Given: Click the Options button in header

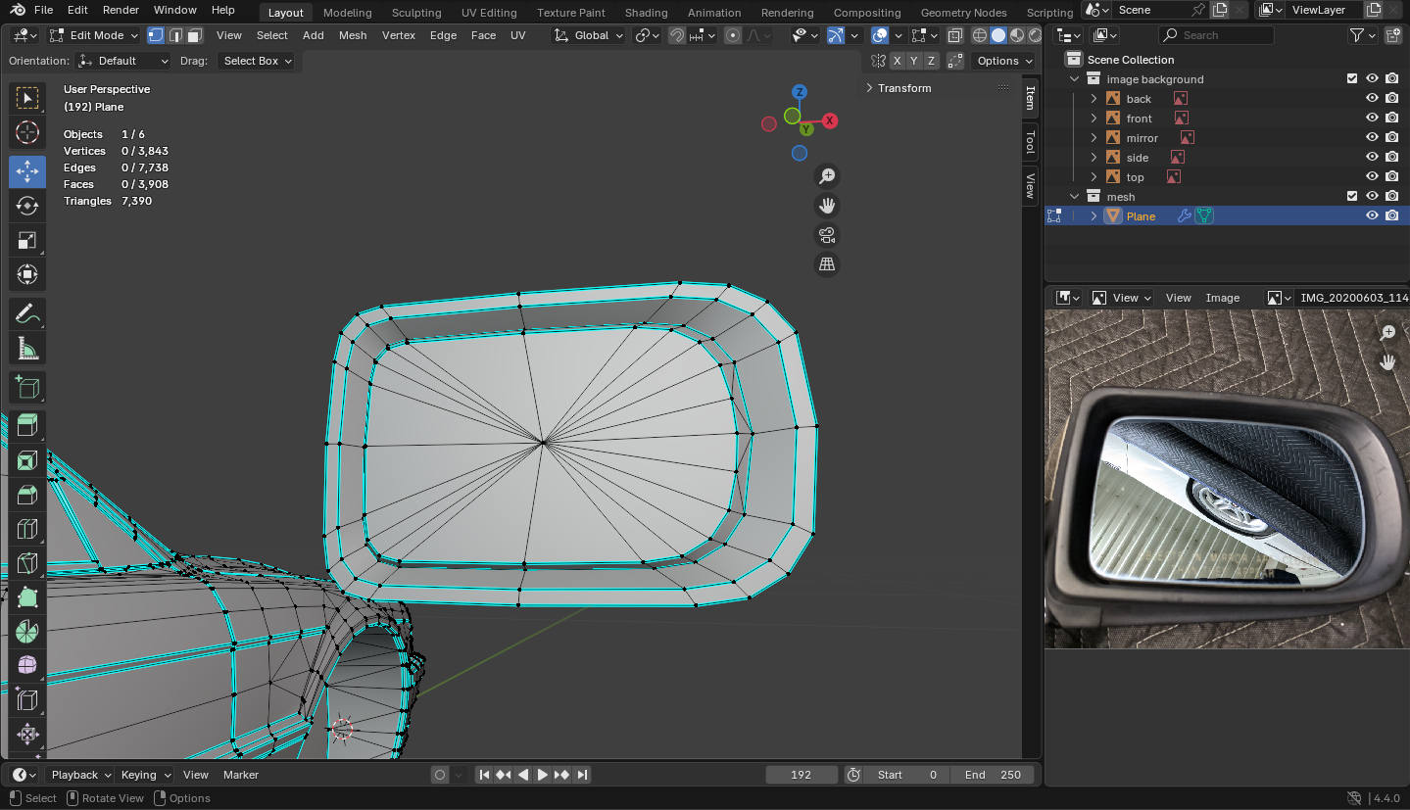Looking at the screenshot, I should coord(1004,61).
